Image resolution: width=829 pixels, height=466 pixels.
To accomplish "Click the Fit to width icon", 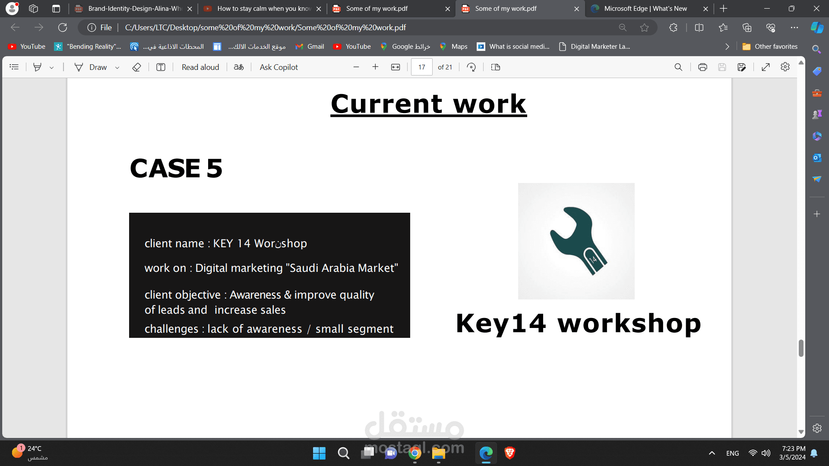I will (396, 67).
